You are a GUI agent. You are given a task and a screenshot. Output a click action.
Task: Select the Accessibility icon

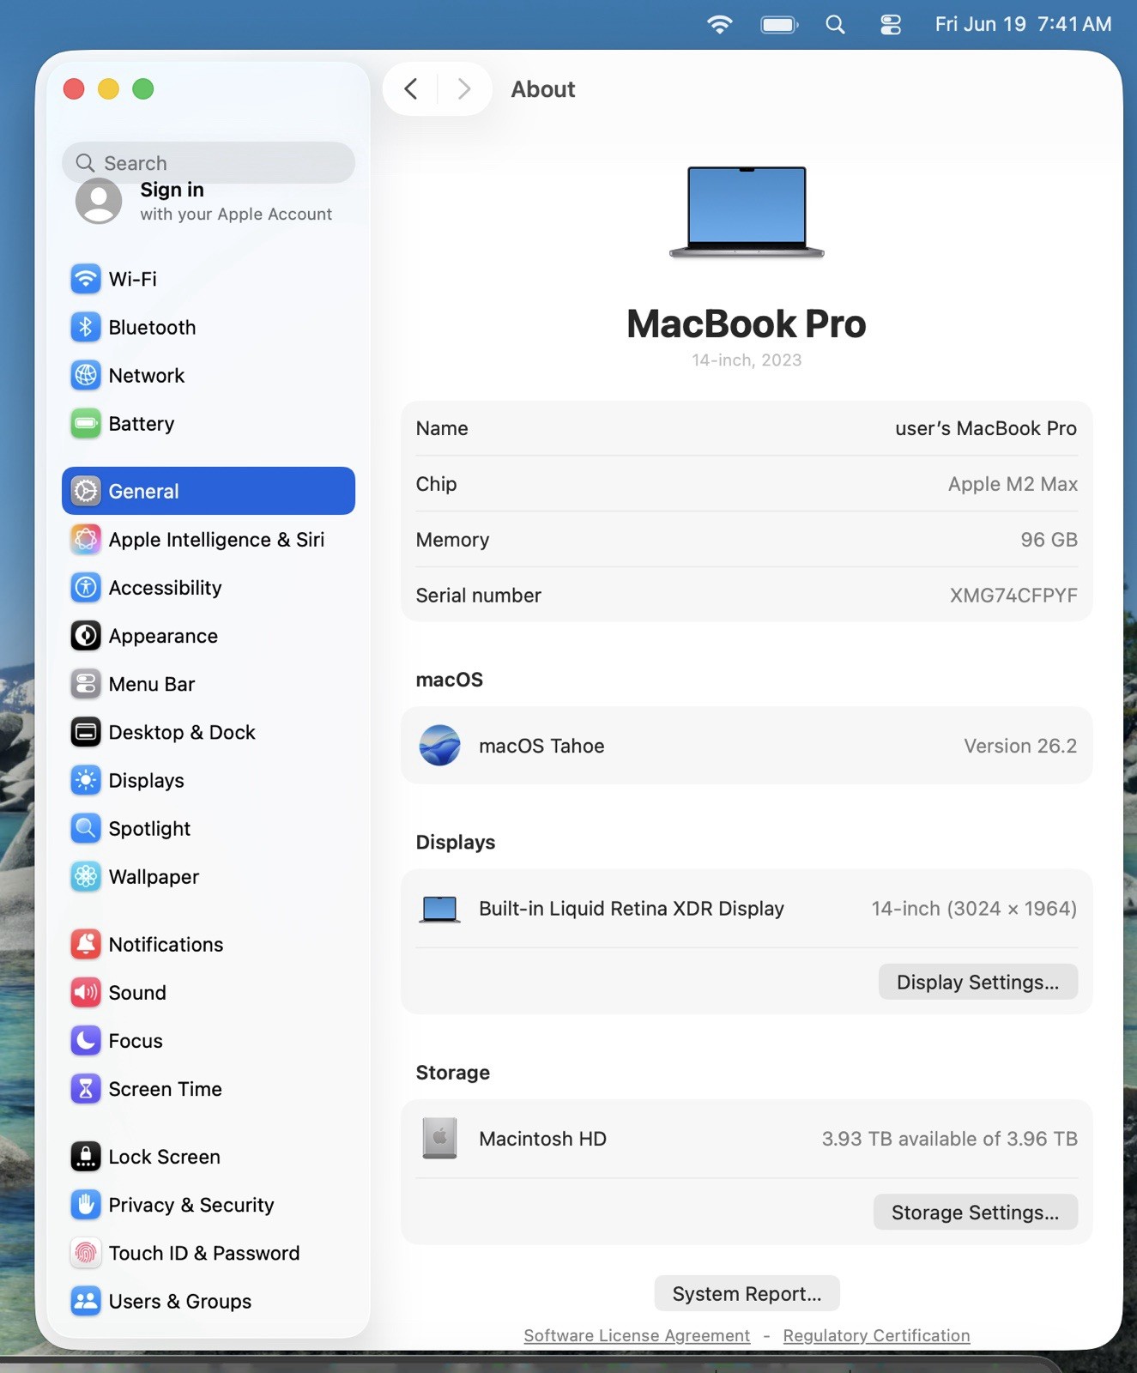coord(85,587)
